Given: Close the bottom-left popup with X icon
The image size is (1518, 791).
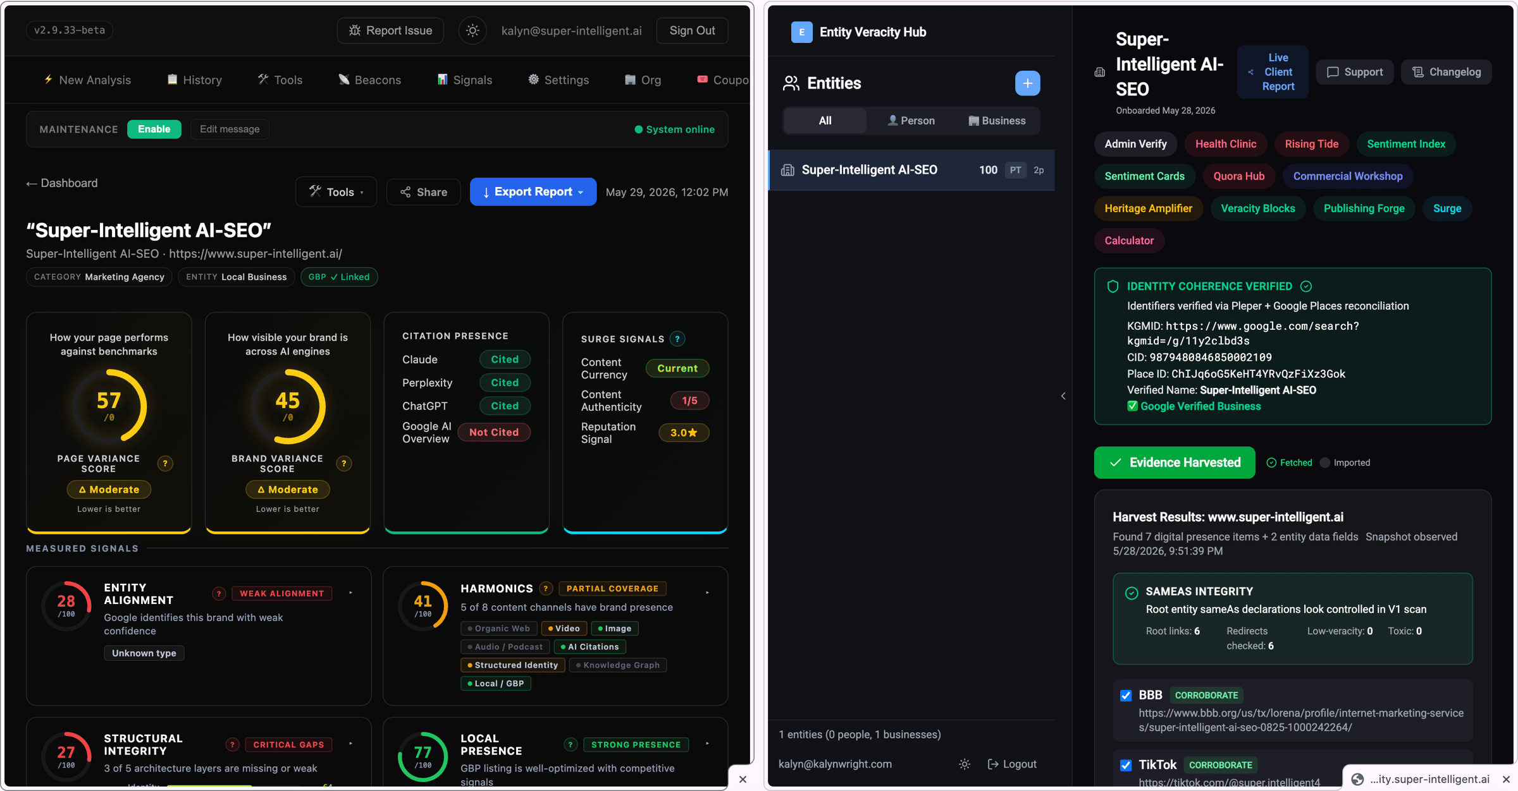Looking at the screenshot, I should click(743, 779).
